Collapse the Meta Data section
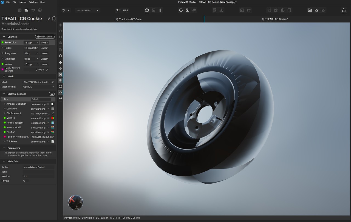This screenshot has width=351, height=222. pyautogui.click(x=4, y=161)
